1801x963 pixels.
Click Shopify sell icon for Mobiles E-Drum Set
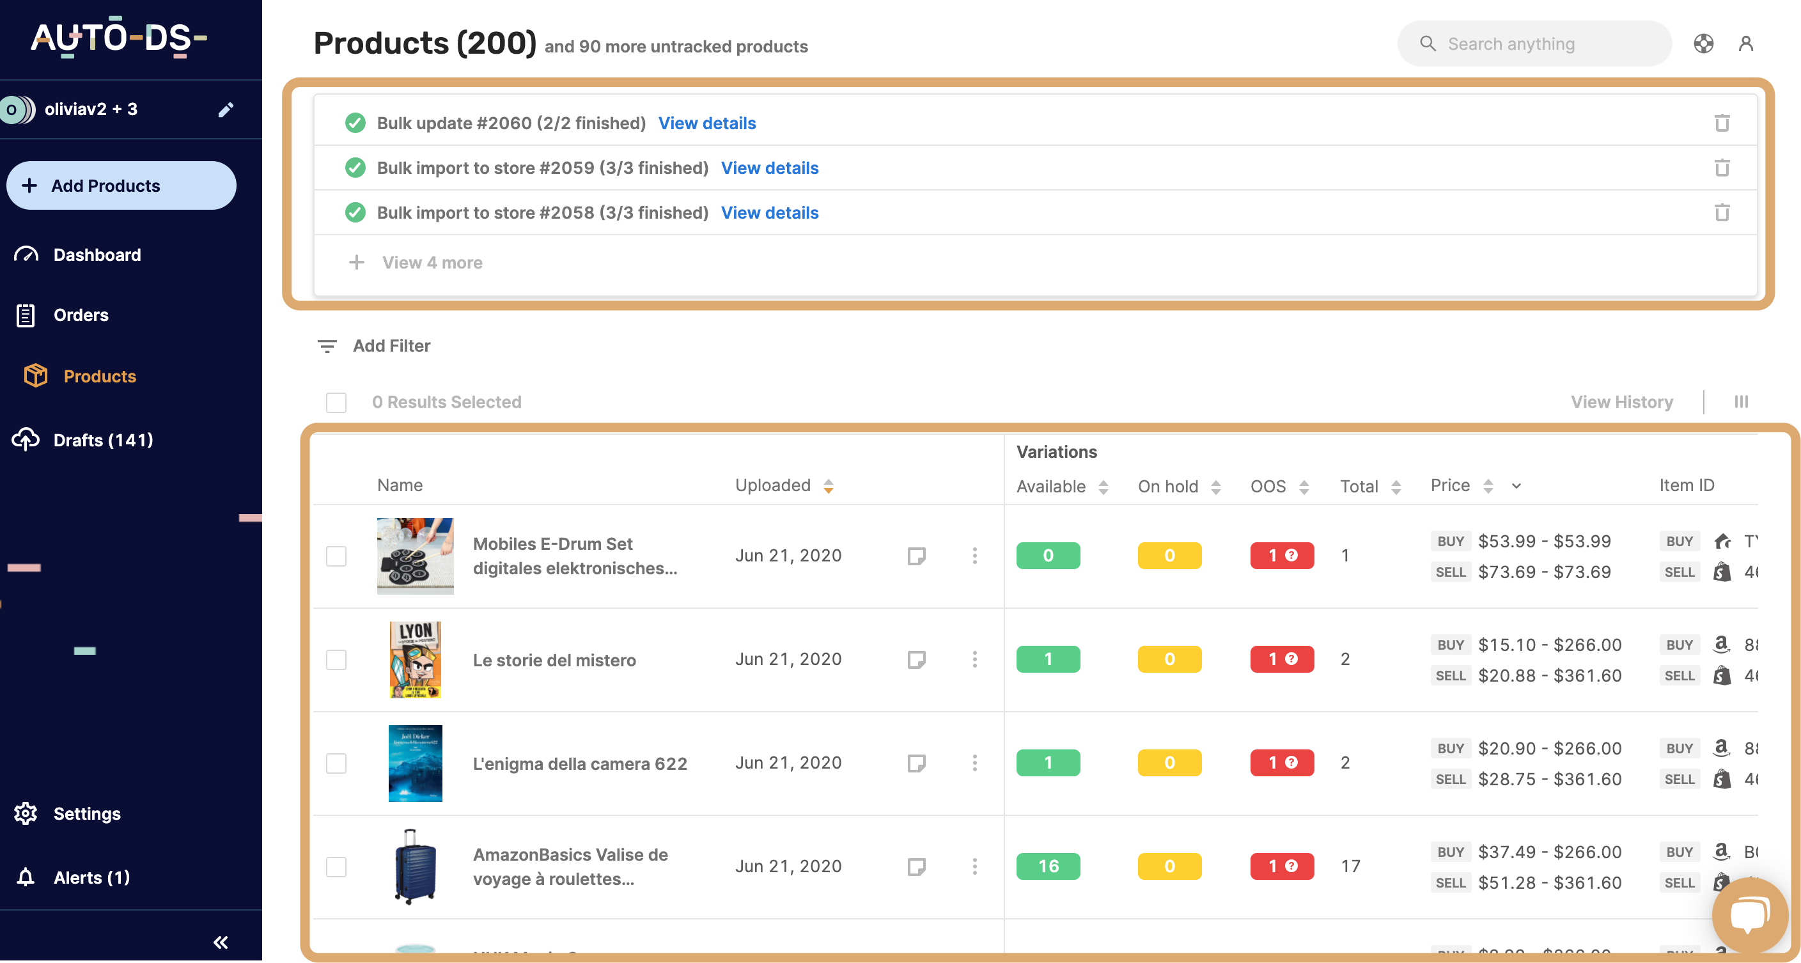[1721, 572]
